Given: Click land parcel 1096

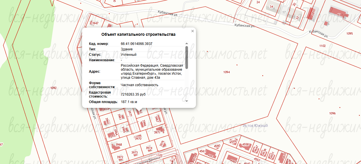Looking at the screenshot, I should [332, 113].
